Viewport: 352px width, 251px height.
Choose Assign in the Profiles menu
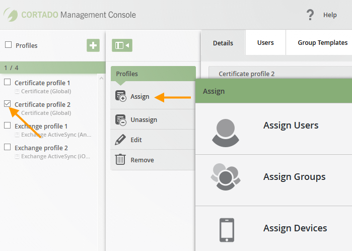click(x=153, y=97)
